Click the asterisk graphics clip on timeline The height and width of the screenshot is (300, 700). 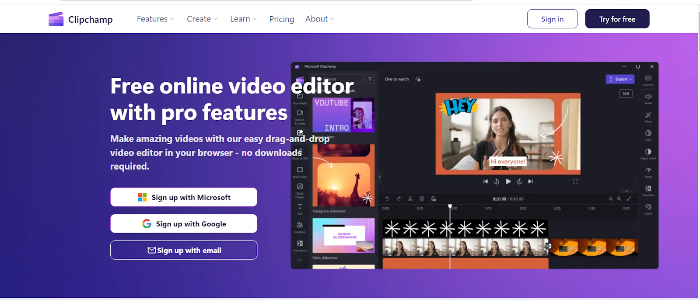click(x=465, y=228)
